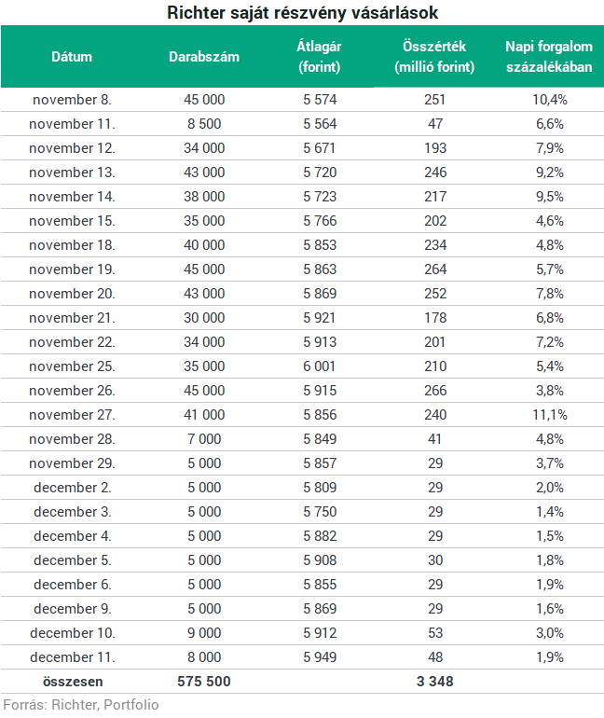Click the 3,7% turnover cell
604x718 pixels.
(550, 463)
